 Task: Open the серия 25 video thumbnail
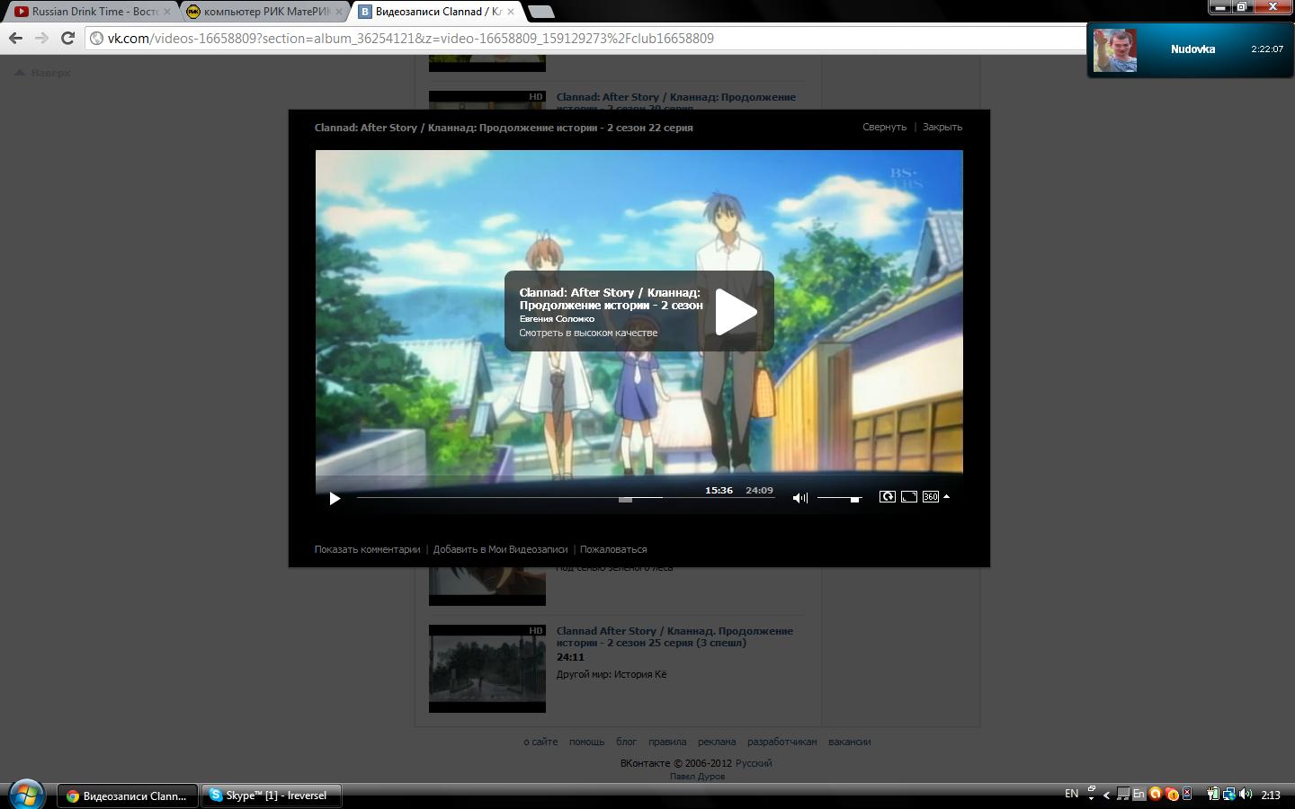coord(487,669)
